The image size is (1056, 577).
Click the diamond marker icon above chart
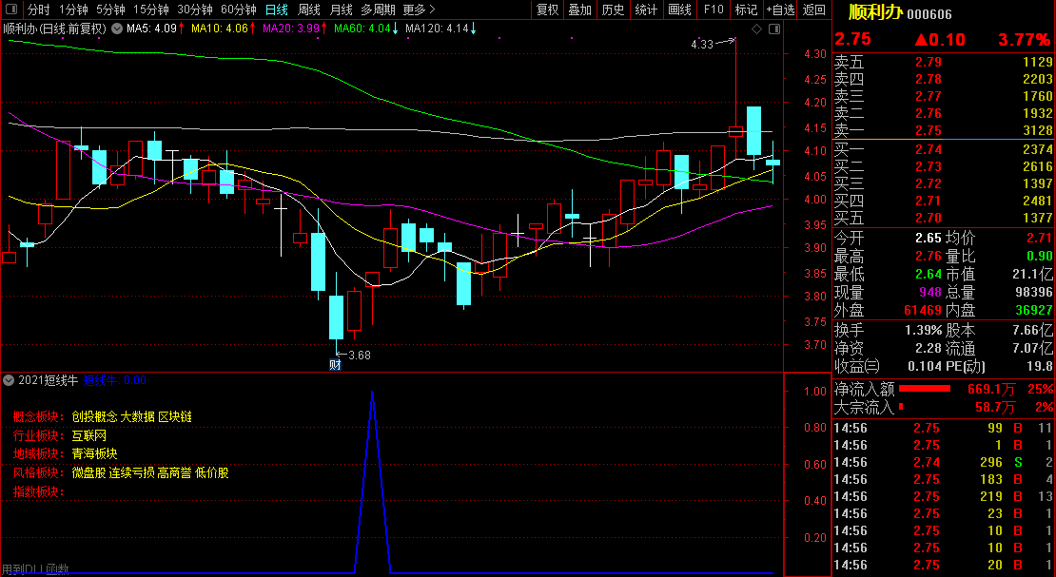pos(756,29)
